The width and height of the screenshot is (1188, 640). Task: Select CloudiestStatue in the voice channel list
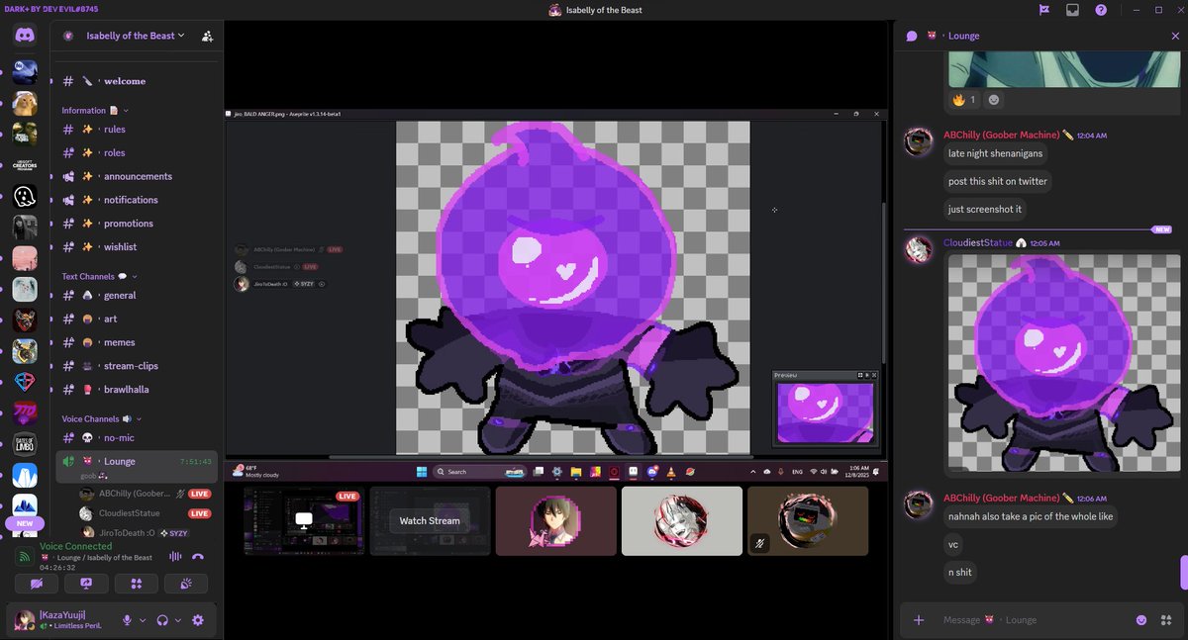(147, 513)
